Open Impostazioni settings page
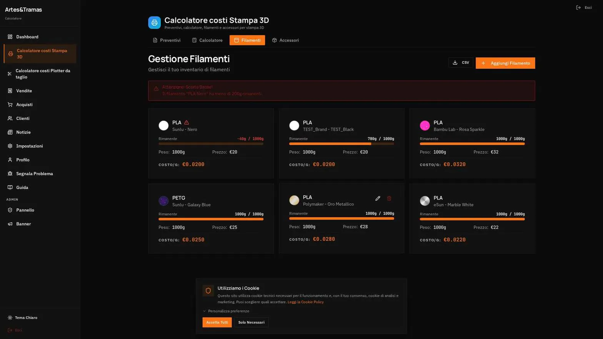603x339 pixels. [x=40, y=146]
